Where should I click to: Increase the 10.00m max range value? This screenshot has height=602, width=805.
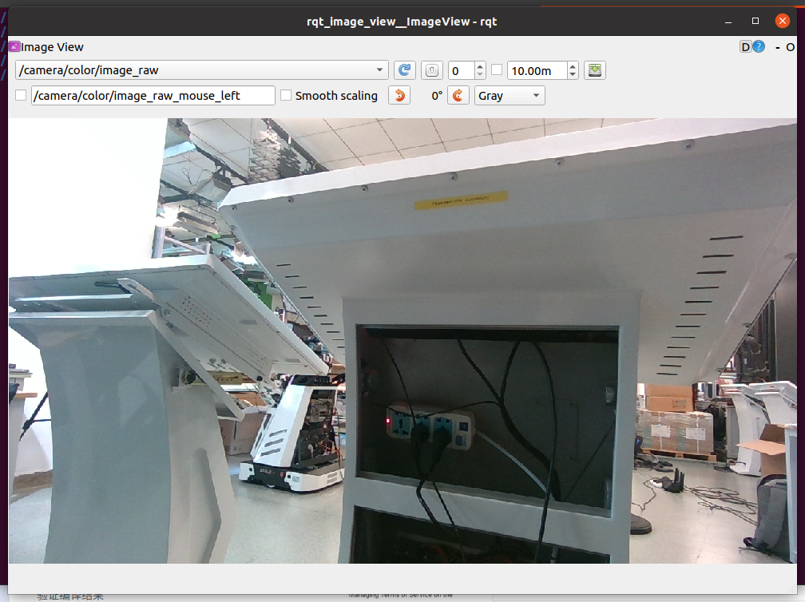coord(573,65)
